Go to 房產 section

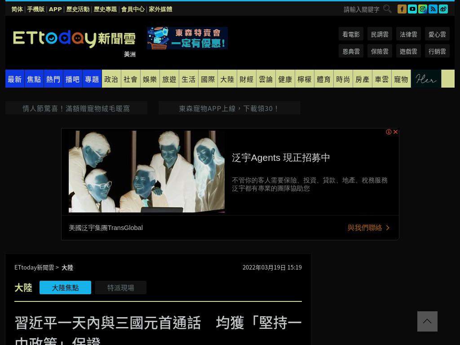[363, 79]
